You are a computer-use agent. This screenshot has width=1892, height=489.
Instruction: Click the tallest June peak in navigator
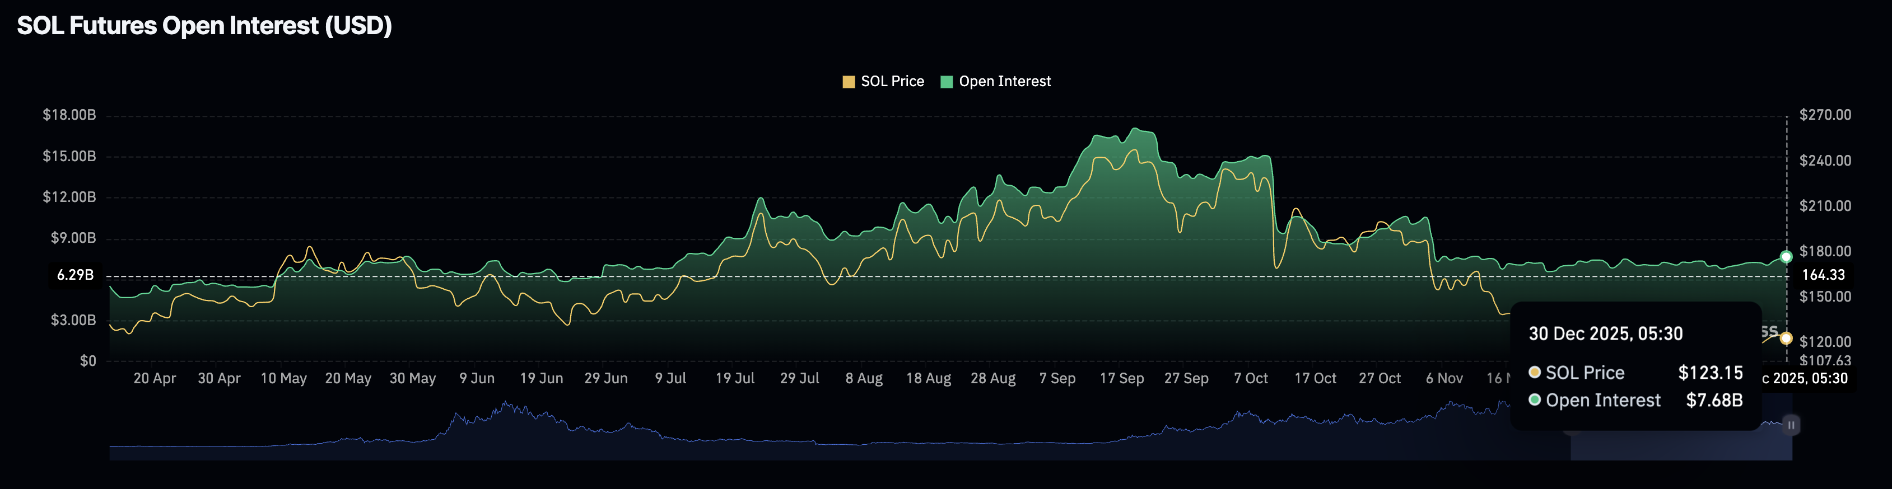point(506,403)
